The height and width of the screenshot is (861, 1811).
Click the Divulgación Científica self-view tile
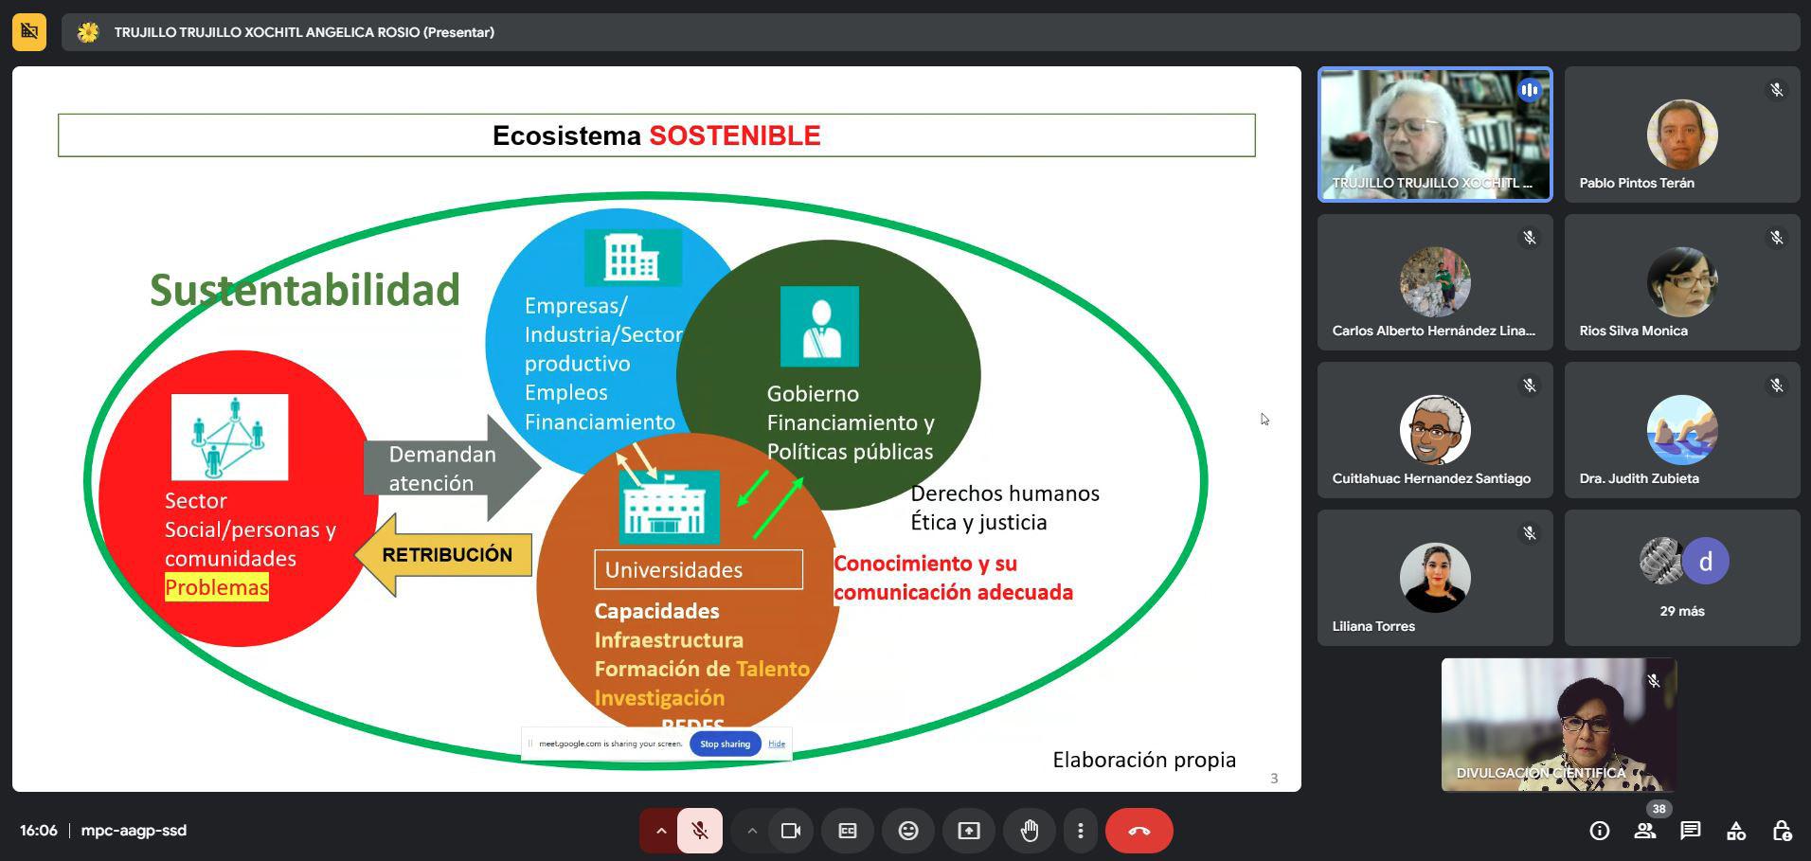[1559, 725]
